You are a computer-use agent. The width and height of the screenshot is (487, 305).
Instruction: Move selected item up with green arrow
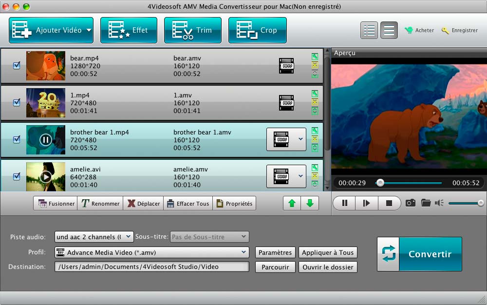click(x=292, y=204)
